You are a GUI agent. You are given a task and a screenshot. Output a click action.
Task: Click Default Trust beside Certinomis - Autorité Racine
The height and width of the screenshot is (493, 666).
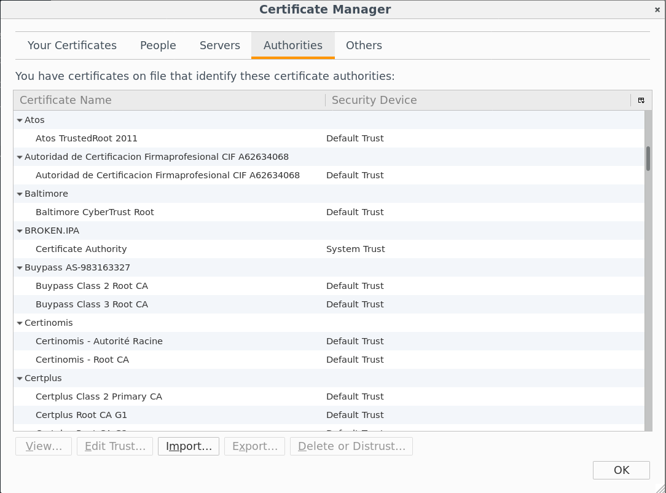355,341
